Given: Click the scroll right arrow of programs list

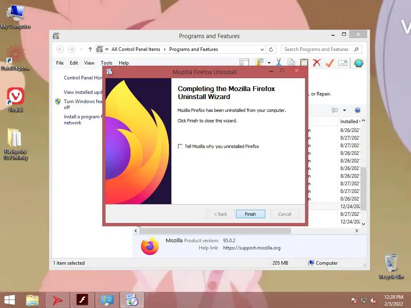Looking at the screenshot, I should (x=356, y=231).
